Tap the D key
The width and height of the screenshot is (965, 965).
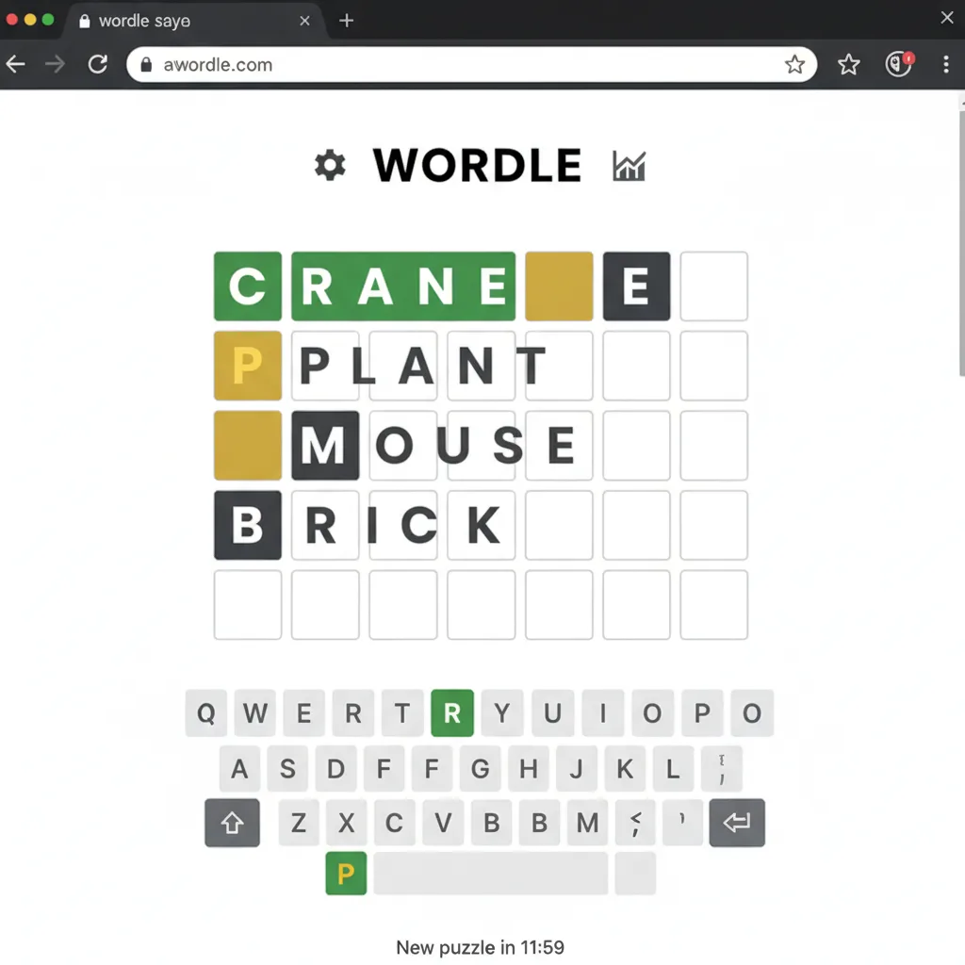[336, 769]
